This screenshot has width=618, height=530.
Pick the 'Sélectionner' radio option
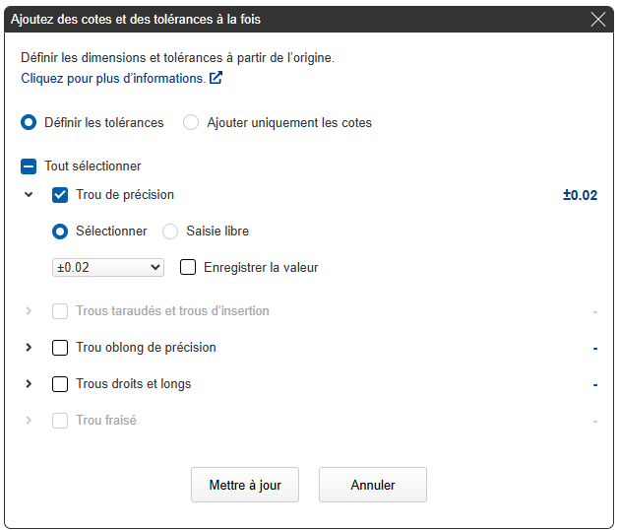coord(61,232)
